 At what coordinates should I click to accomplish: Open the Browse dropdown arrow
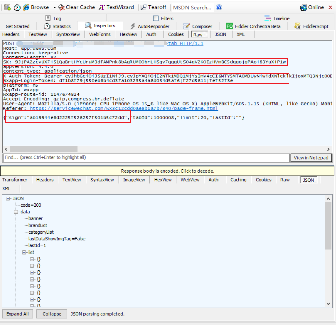click(x=55, y=8)
